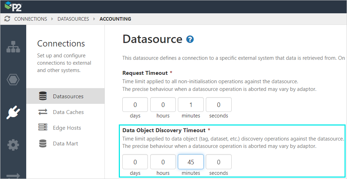The height and width of the screenshot is (179, 347).
Task: Select Datasources in Connections menu
Action: point(68,96)
